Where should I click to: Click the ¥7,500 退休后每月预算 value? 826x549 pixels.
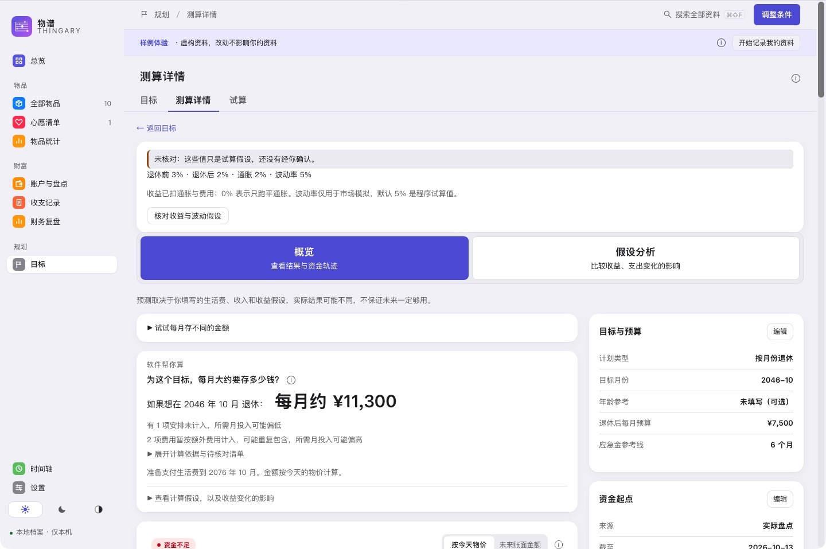[x=780, y=423]
